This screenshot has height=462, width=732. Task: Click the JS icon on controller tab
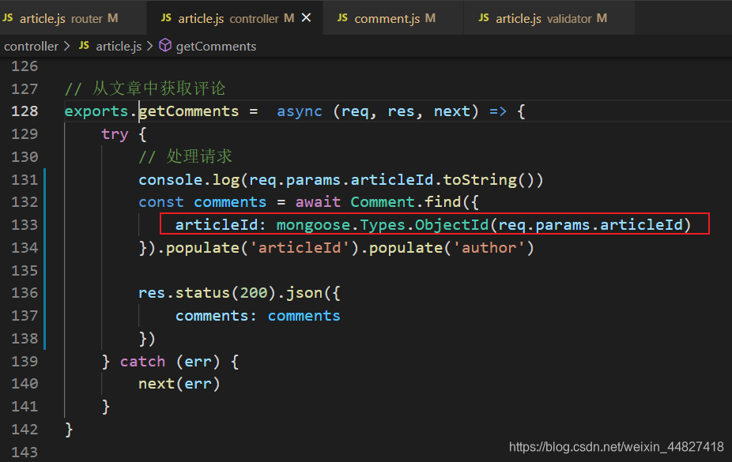click(166, 17)
